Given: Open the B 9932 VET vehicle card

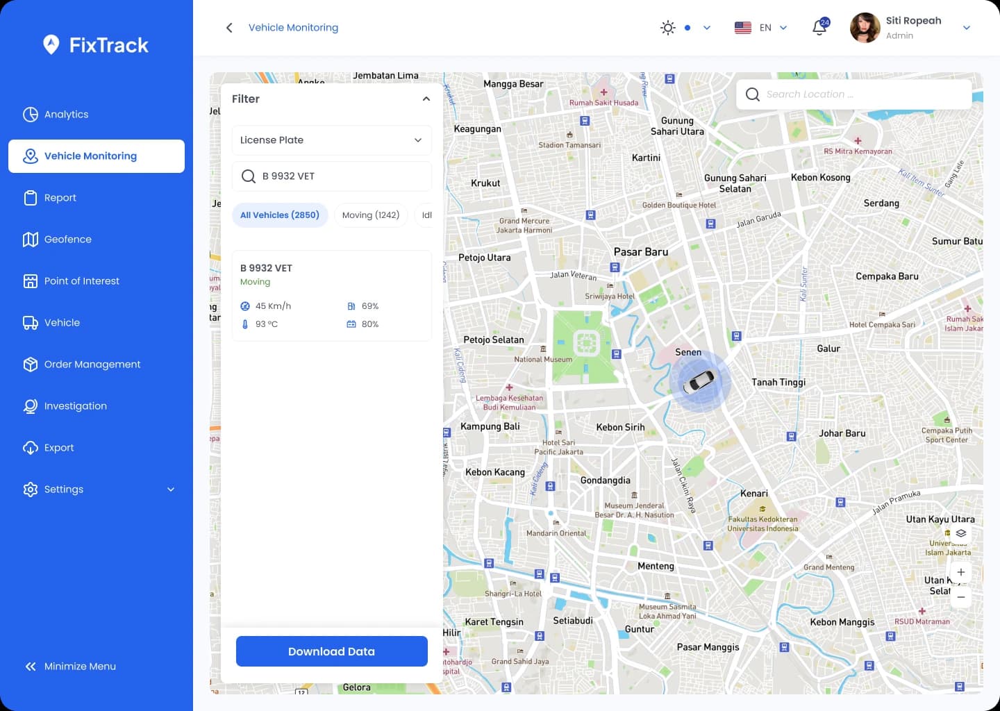Looking at the screenshot, I should point(332,296).
